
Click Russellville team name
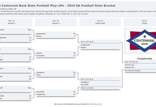pyautogui.click(x=41, y=94)
